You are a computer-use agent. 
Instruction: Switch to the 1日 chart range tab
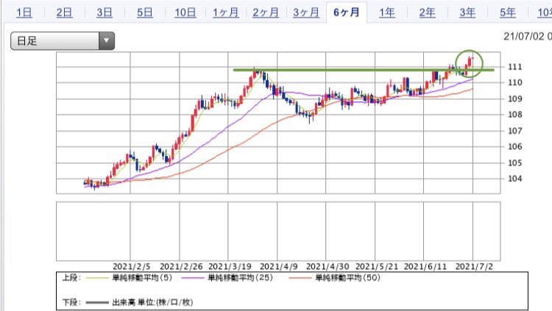click(24, 13)
